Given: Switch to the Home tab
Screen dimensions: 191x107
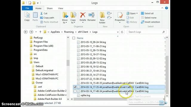Looking at the screenshot, I should click(38, 8).
